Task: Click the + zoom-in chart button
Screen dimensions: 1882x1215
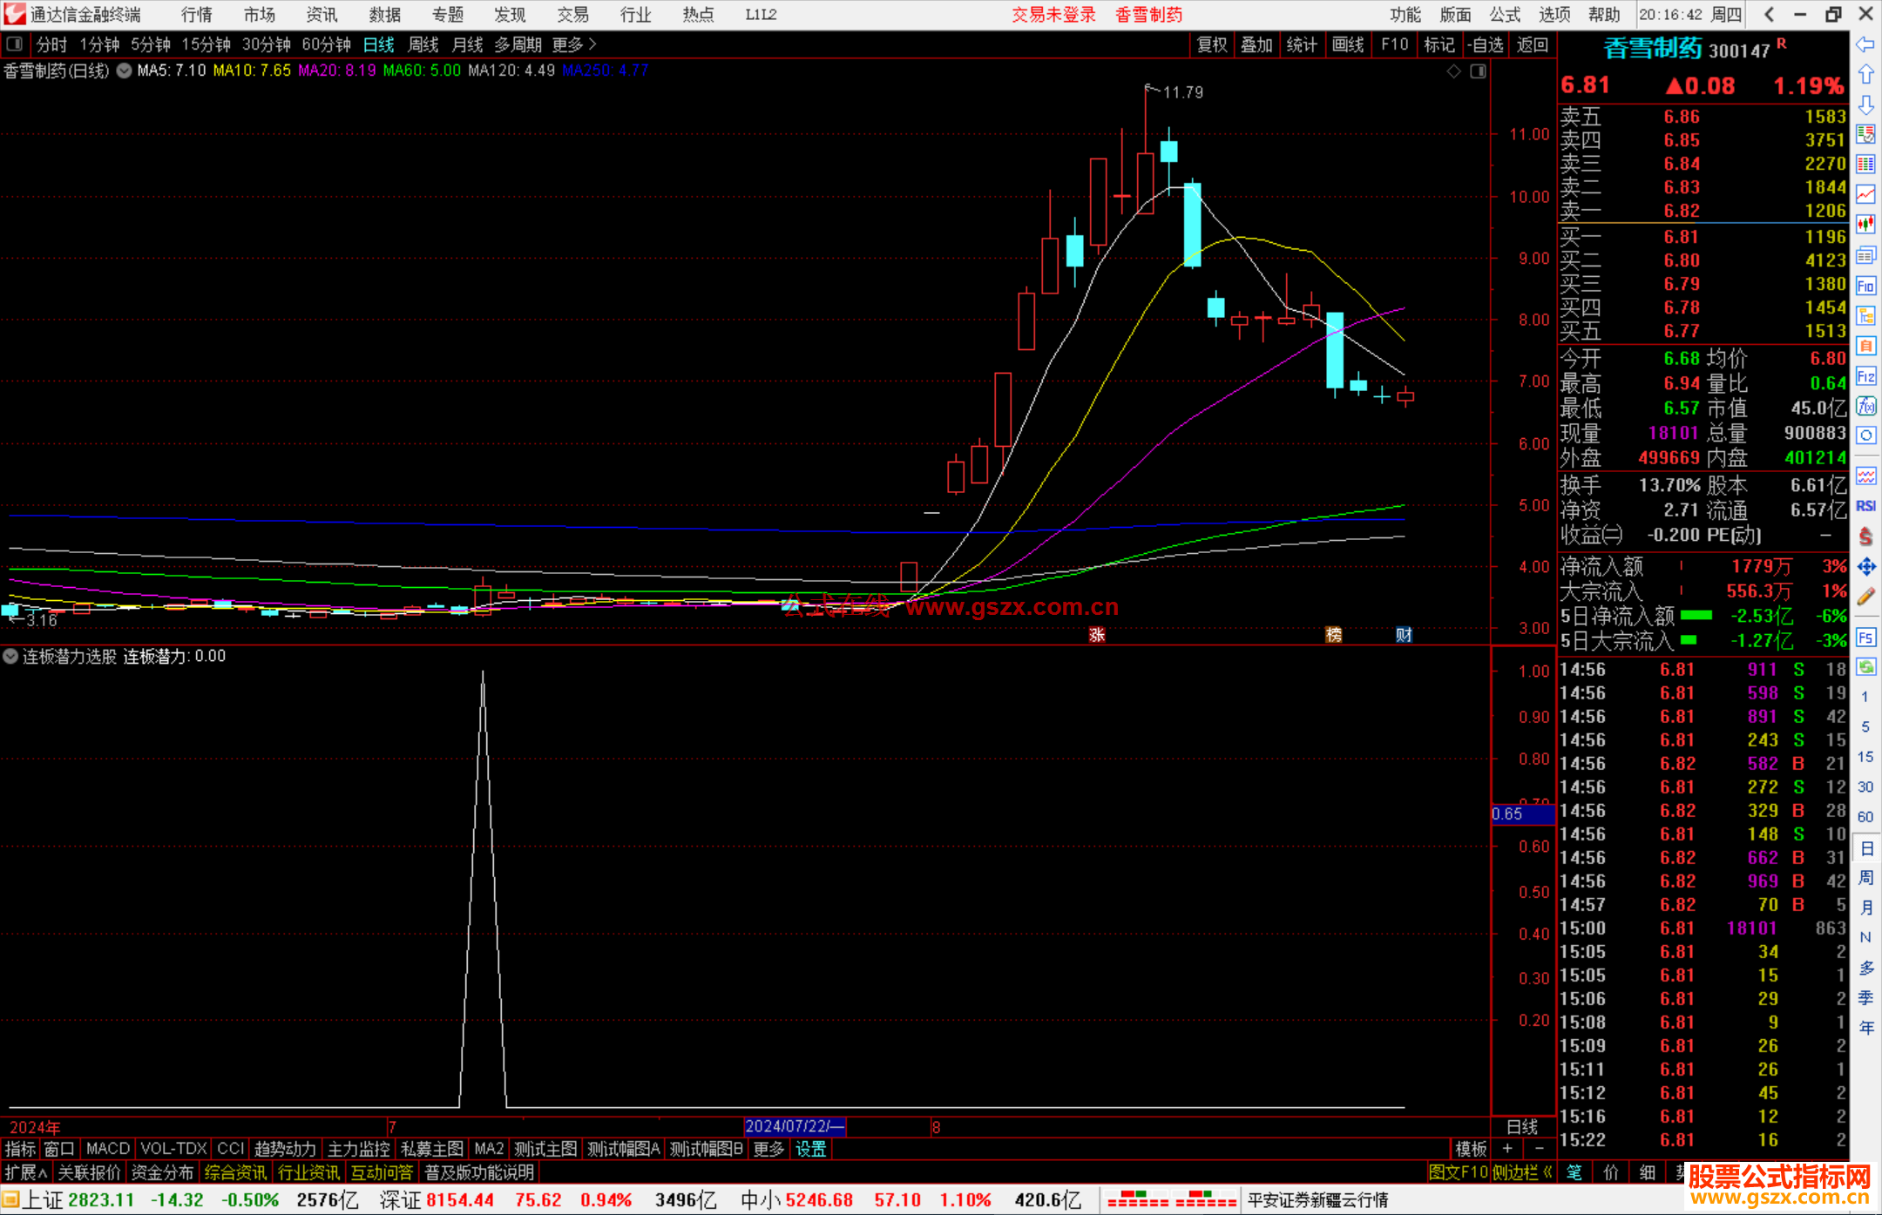Action: click(x=1507, y=1149)
